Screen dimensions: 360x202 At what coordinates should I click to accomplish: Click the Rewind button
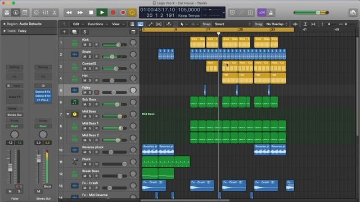69,12
